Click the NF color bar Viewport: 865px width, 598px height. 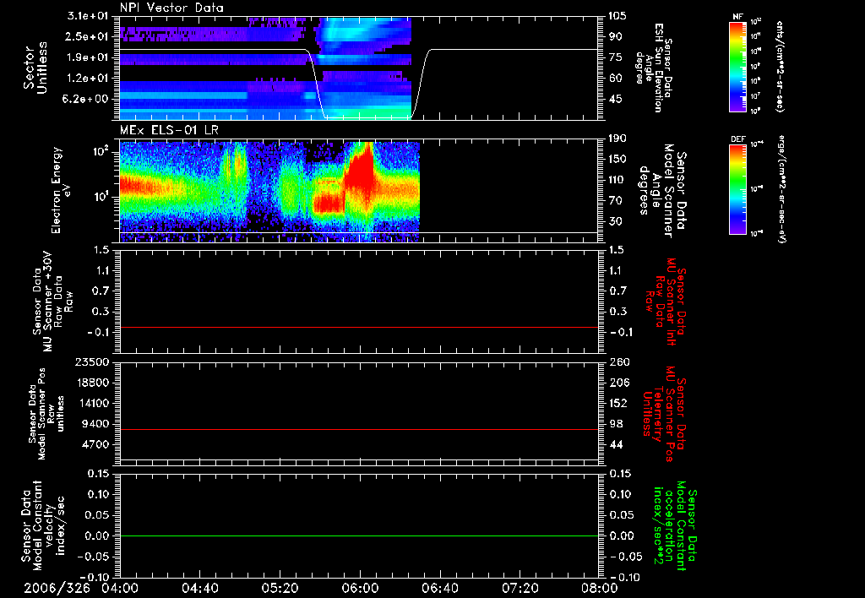737,67
